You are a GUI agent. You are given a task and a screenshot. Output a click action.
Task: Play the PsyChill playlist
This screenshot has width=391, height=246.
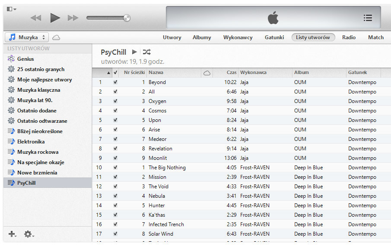pos(134,52)
